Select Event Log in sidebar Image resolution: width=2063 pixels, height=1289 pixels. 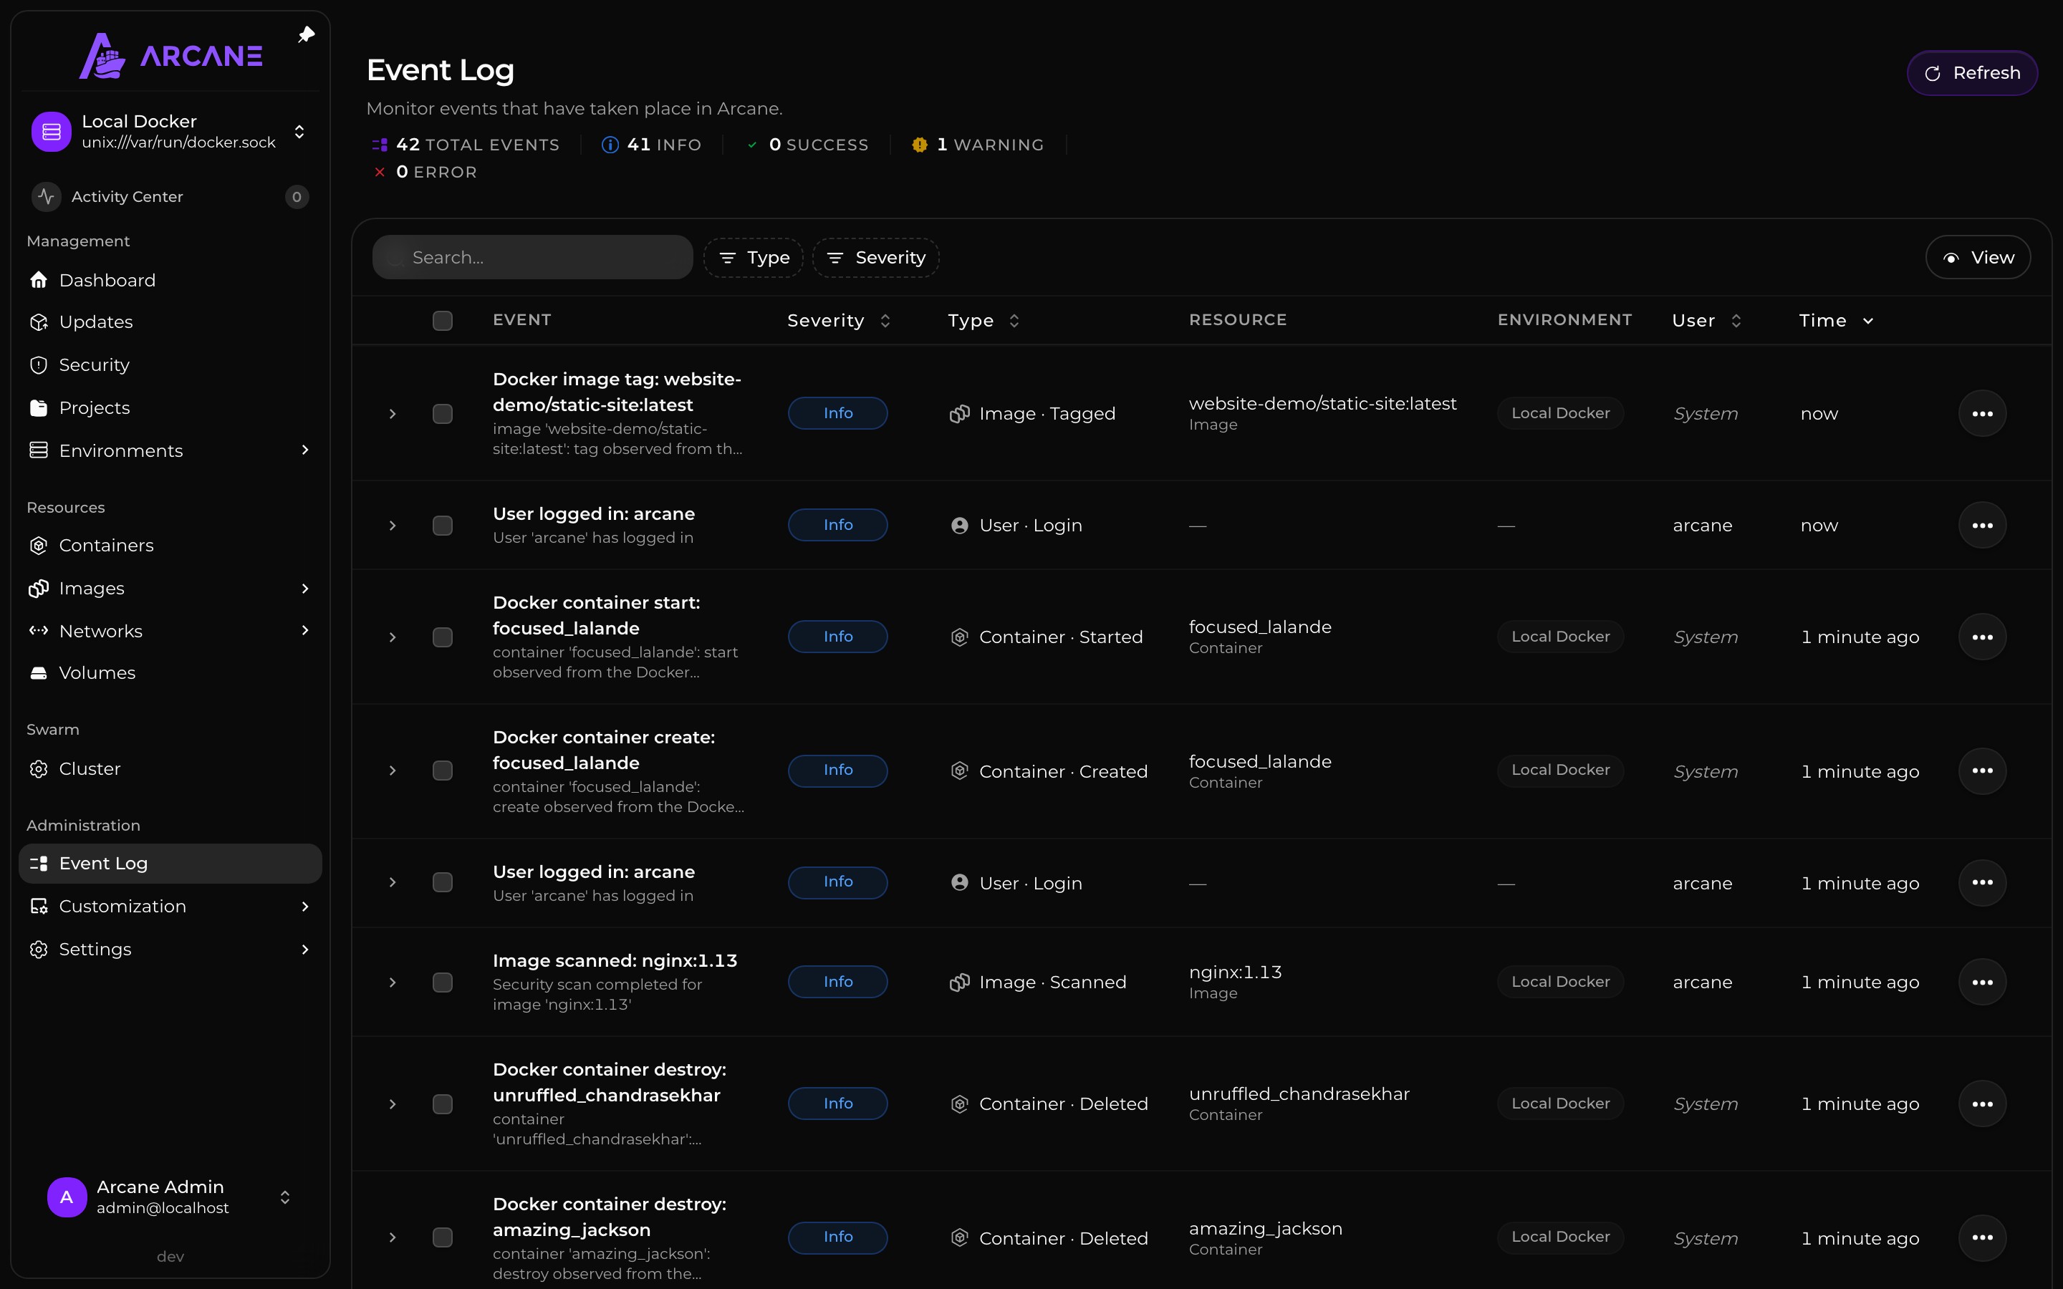(170, 864)
